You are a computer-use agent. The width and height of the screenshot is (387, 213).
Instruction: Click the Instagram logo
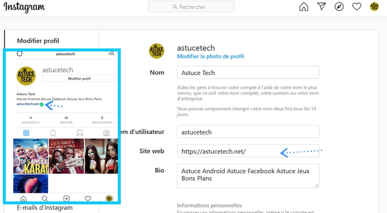[x=24, y=7]
